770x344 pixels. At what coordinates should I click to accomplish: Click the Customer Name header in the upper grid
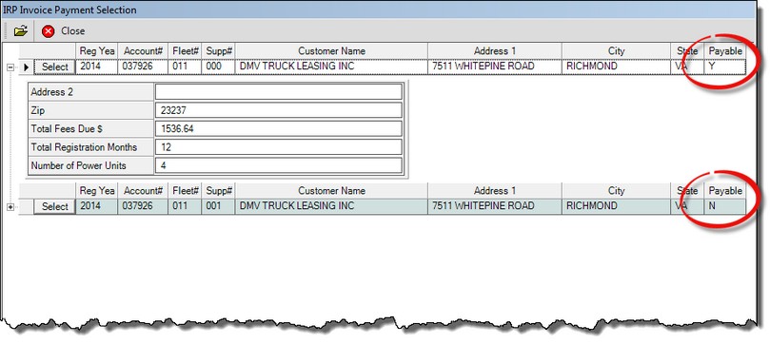point(331,51)
